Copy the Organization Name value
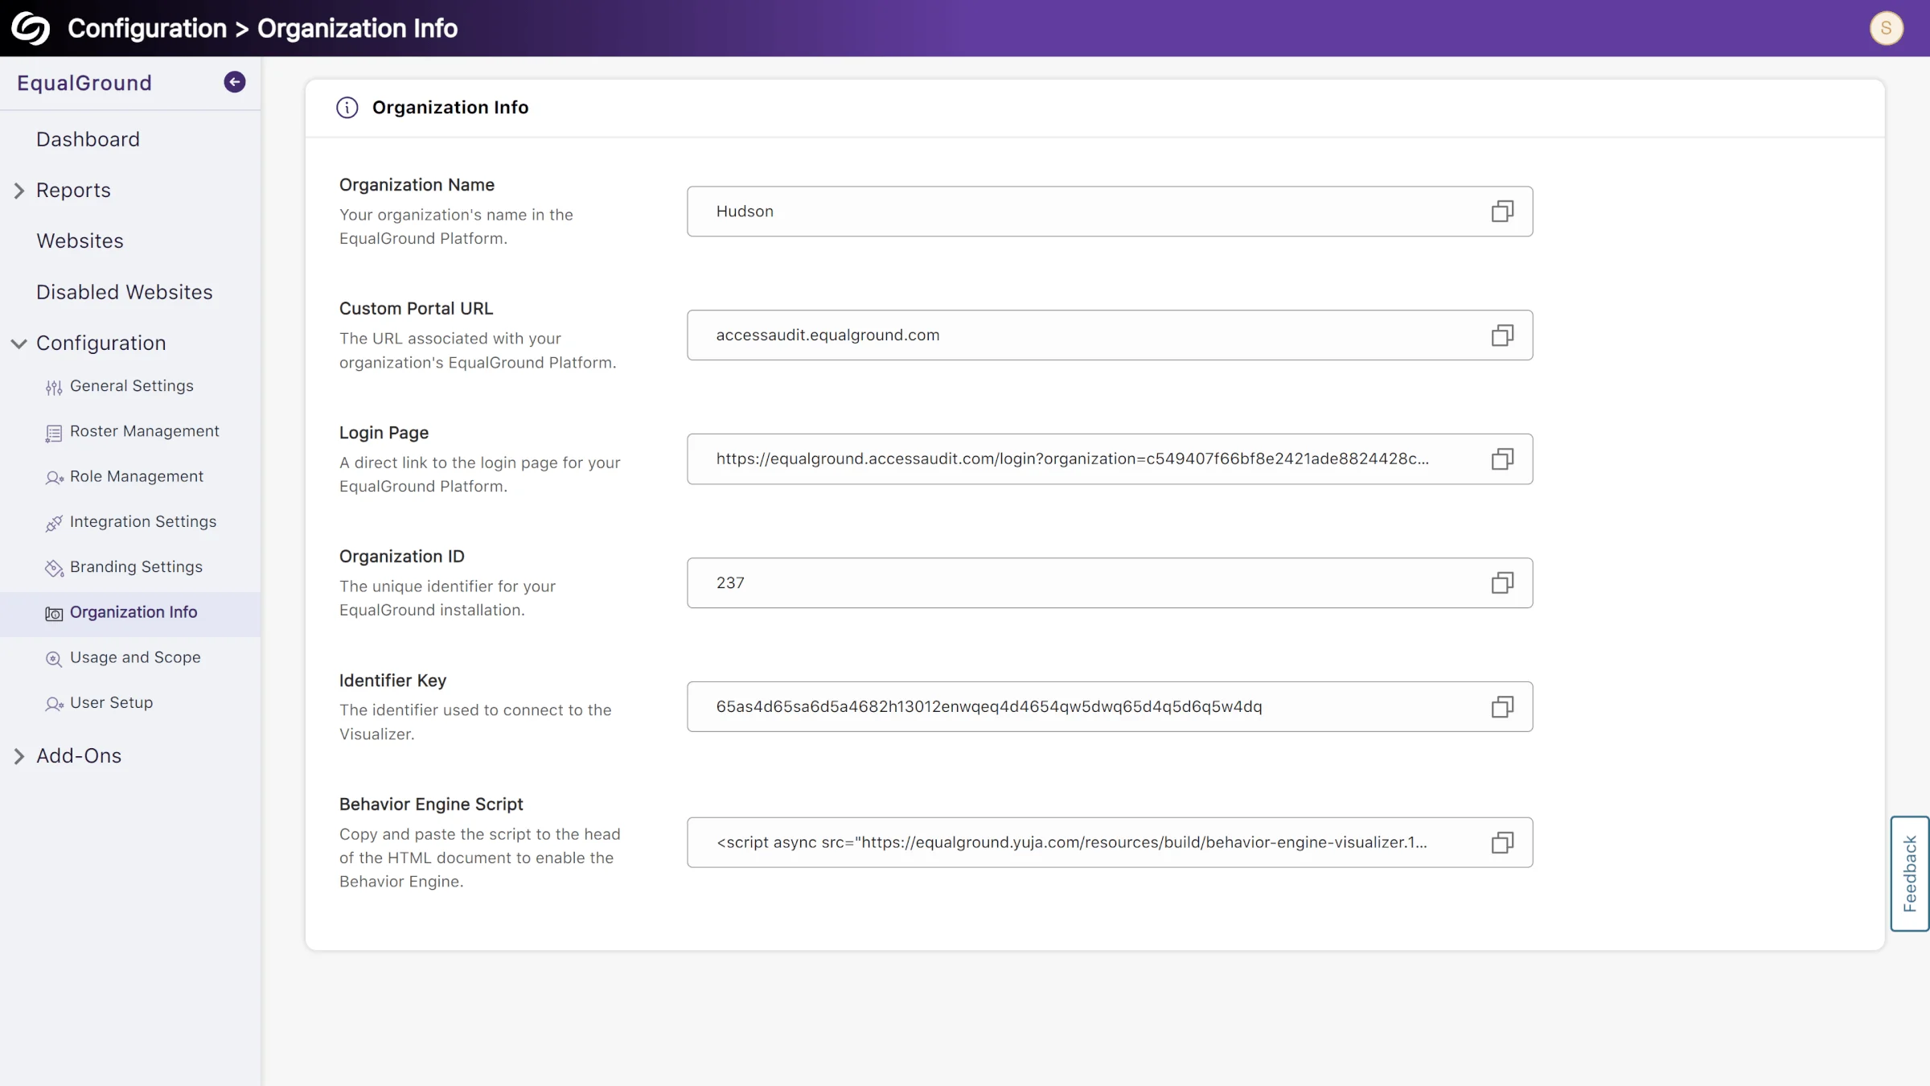This screenshot has height=1086, width=1930. pos(1502,212)
